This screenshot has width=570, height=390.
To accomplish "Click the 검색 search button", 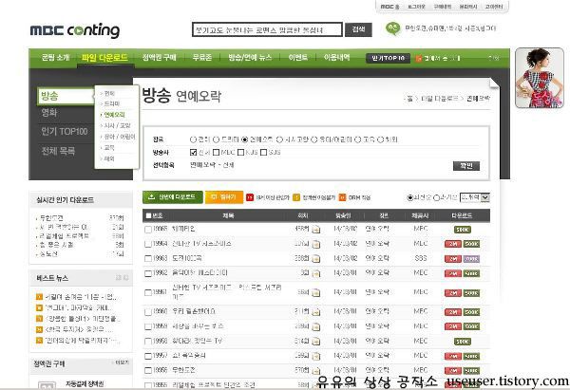I will pyautogui.click(x=358, y=29).
